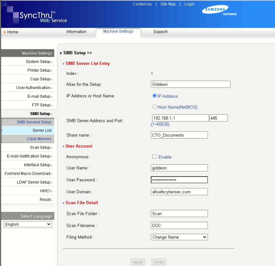Click the (1~65535) port range hint
The width and height of the screenshot is (275, 266).
160,124
